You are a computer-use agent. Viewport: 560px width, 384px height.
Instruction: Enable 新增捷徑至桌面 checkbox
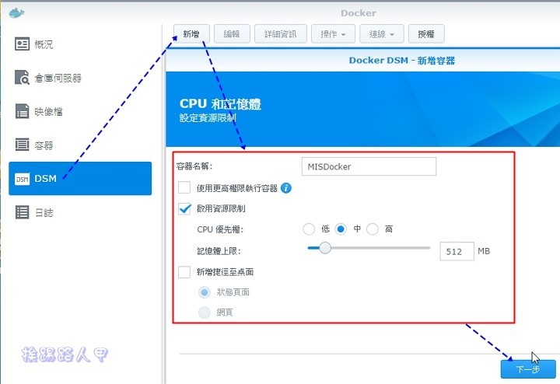click(184, 272)
